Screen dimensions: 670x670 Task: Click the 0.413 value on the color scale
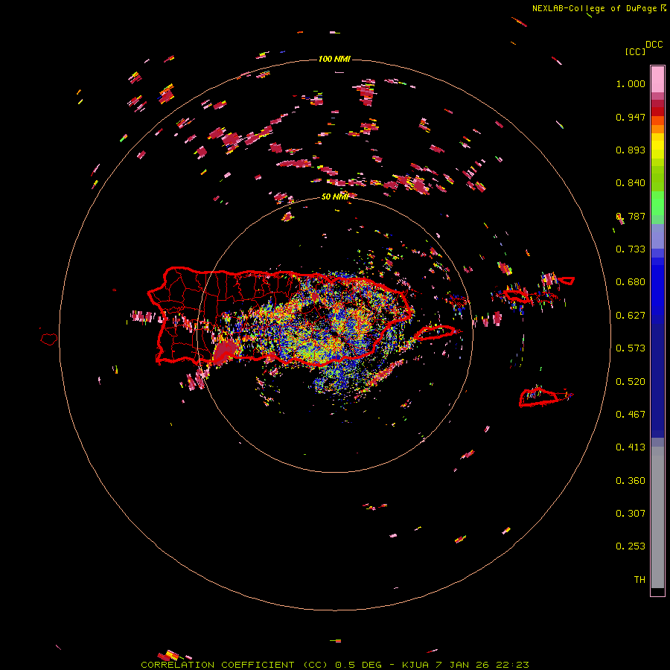coord(631,447)
